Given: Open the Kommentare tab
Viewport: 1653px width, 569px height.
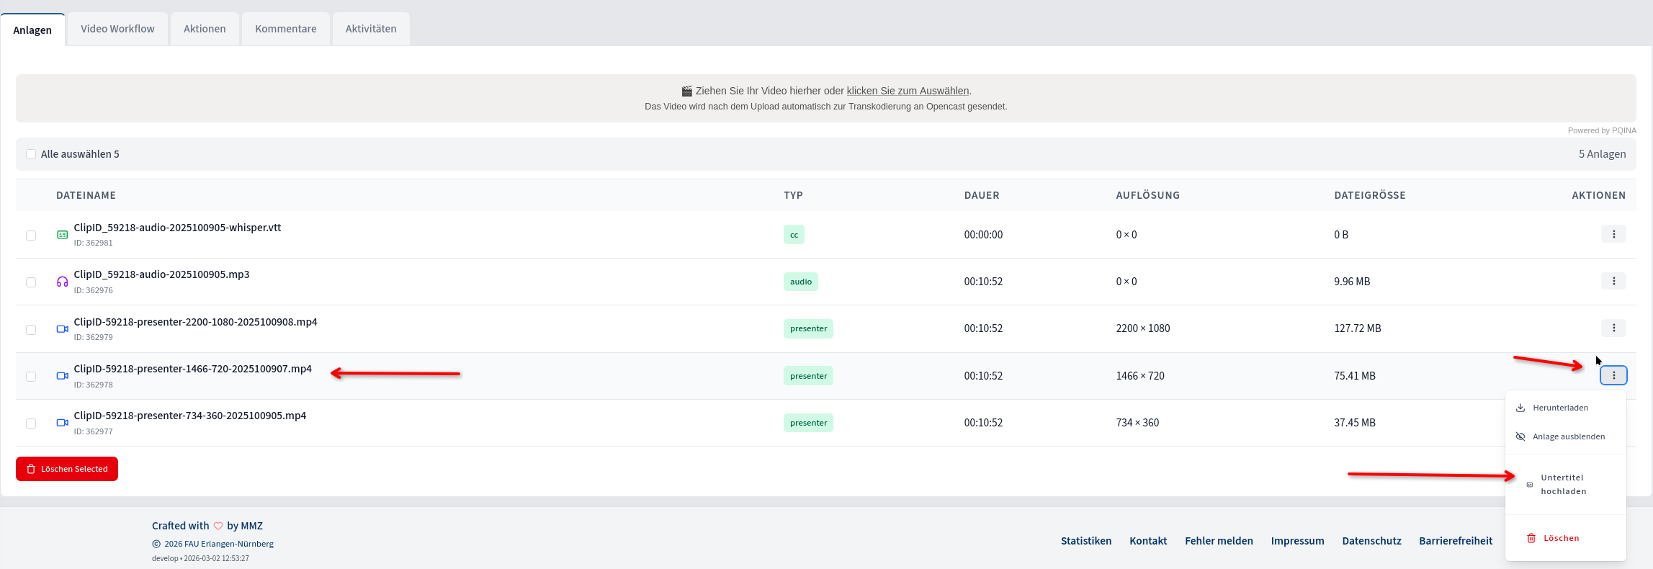Looking at the screenshot, I should pos(286,29).
